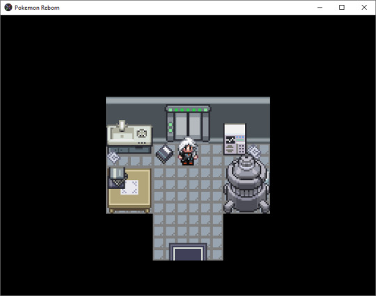
Task: Click the wall computer monitor panel
Action: 235,139
